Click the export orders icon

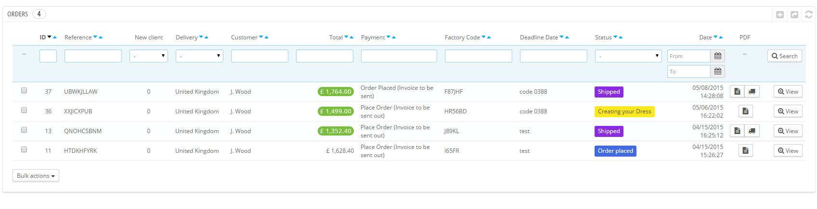point(794,14)
